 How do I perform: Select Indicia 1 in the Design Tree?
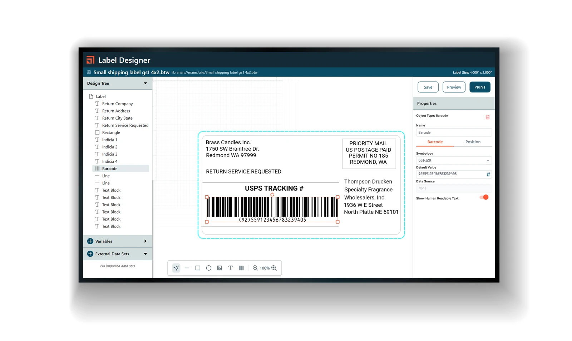109,140
